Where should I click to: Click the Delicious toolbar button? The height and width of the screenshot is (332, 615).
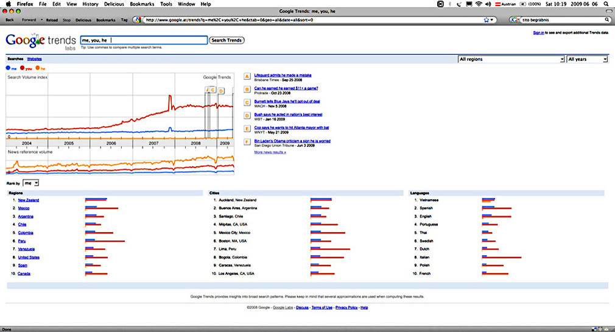(x=83, y=19)
